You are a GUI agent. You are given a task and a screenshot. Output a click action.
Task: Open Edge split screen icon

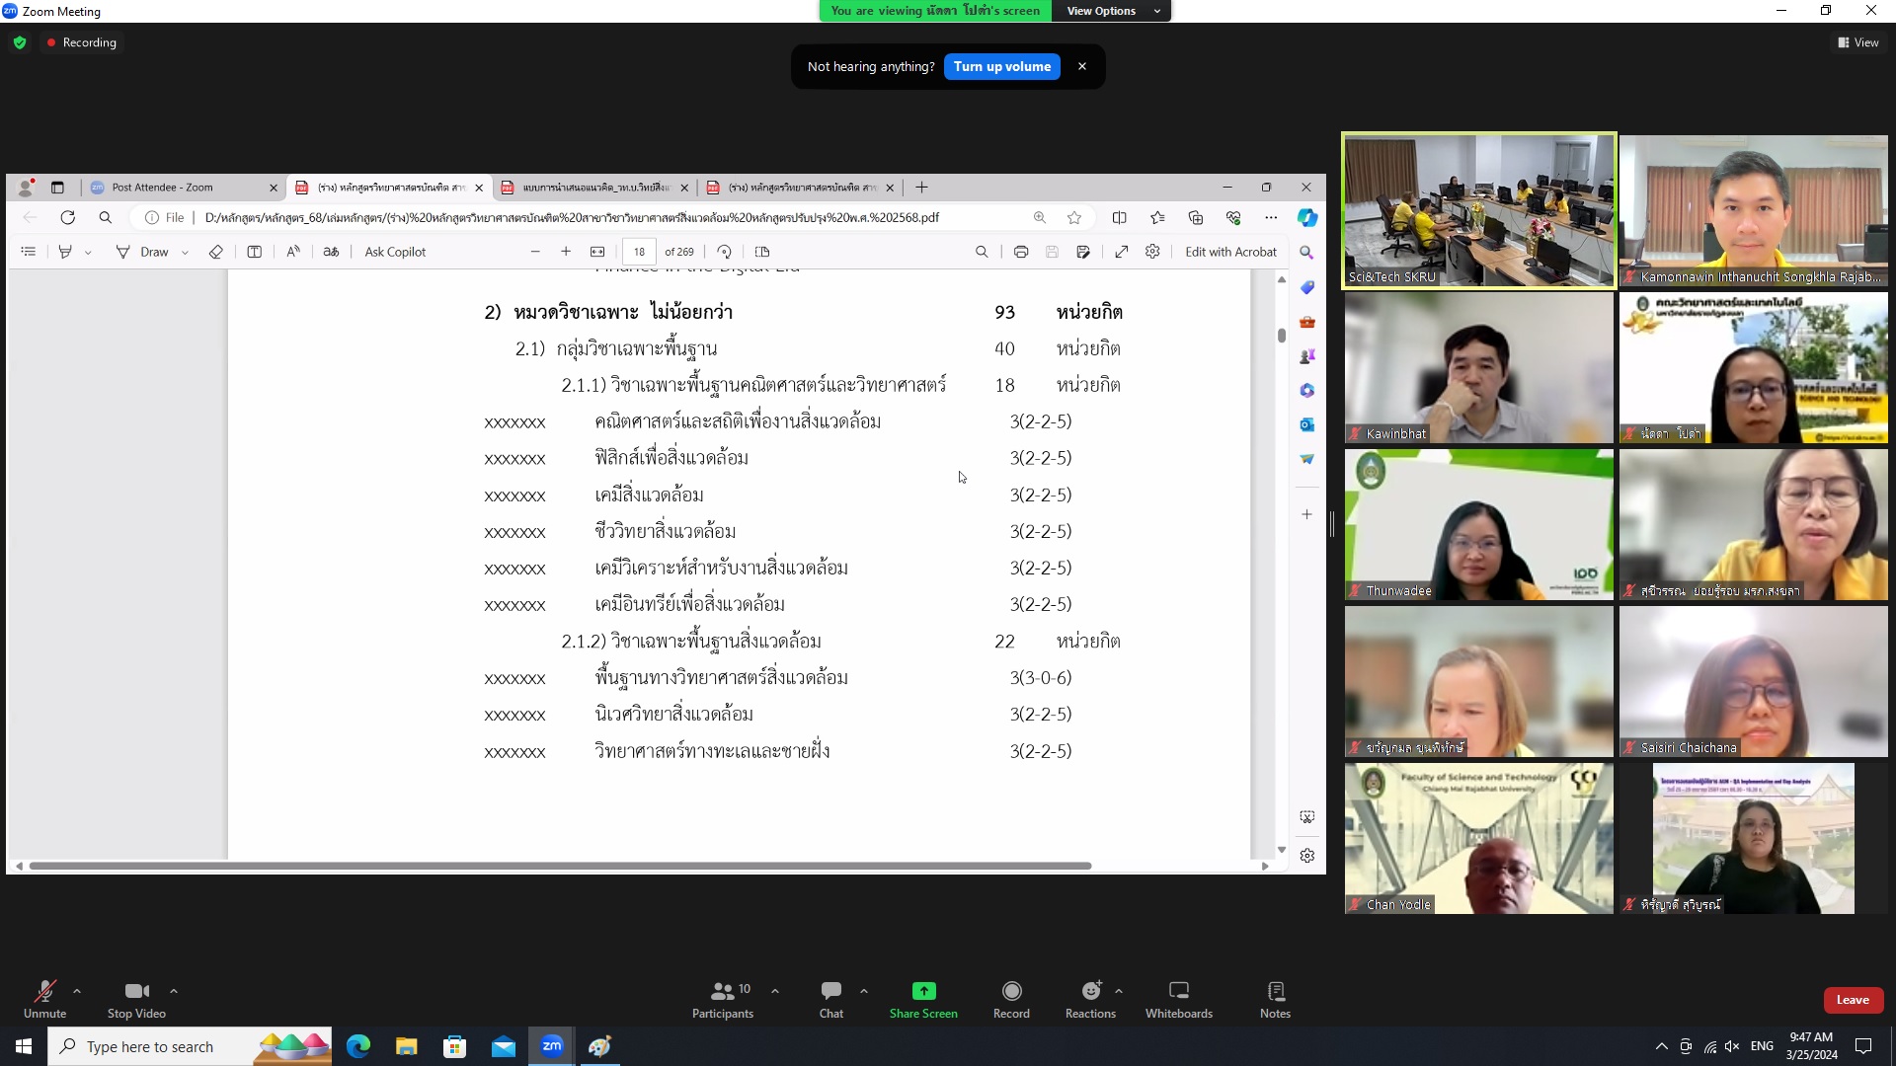coord(1119,217)
